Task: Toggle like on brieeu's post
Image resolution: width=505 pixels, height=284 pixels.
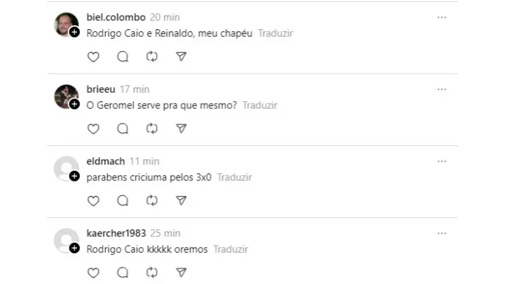Action: tap(93, 128)
